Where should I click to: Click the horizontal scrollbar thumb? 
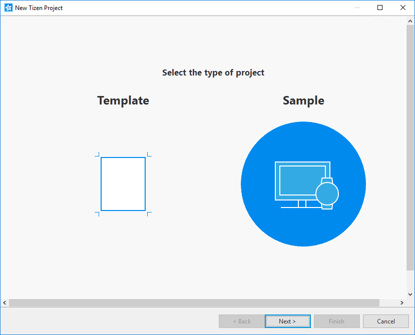coord(195,302)
